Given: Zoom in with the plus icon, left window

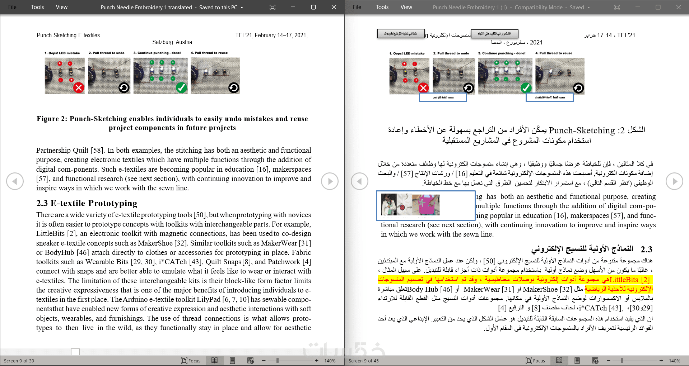Looking at the screenshot, I should click(316, 361).
